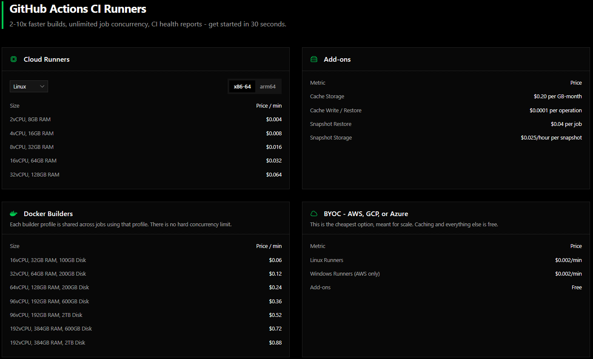Click the $0.12 Docker builder price
Viewport: 593px width, 359px height.
tap(275, 274)
